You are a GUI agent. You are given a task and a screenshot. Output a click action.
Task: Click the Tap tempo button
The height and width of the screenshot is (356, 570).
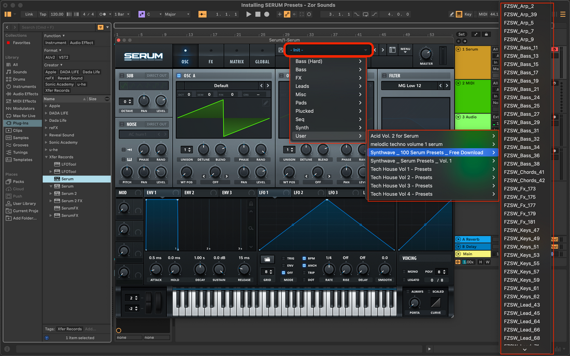point(42,14)
